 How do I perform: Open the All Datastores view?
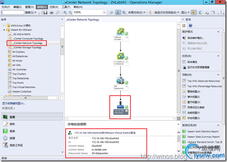(20, 56)
